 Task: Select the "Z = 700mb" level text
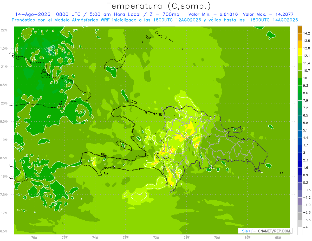click(x=165, y=14)
